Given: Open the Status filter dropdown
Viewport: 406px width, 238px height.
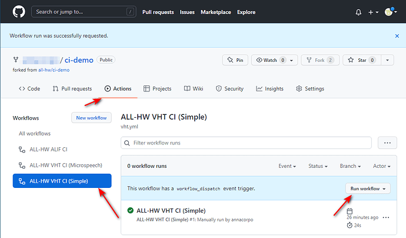Looking at the screenshot, I should (x=320, y=166).
